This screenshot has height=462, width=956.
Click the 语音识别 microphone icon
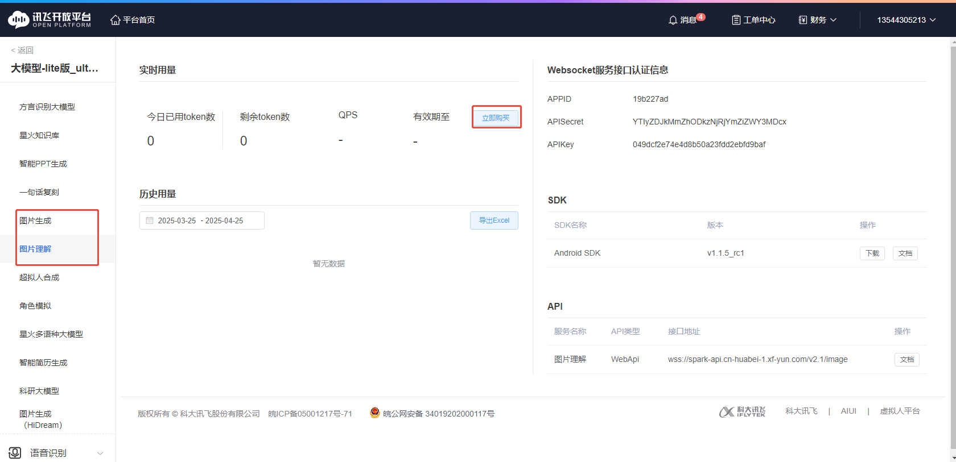click(15, 453)
